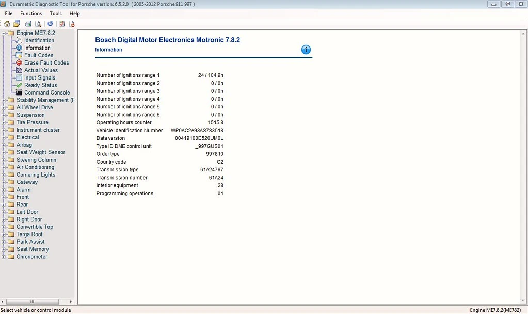The width and height of the screenshot is (528, 314).
Task: Click the tree panel horizontal scrollbar thumb
Action: (33, 302)
